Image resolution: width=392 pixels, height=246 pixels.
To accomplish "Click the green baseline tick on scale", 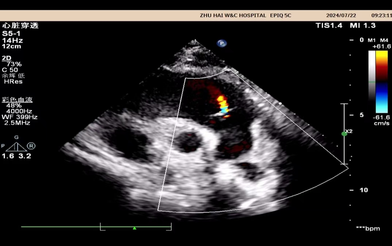I will point(372,82).
